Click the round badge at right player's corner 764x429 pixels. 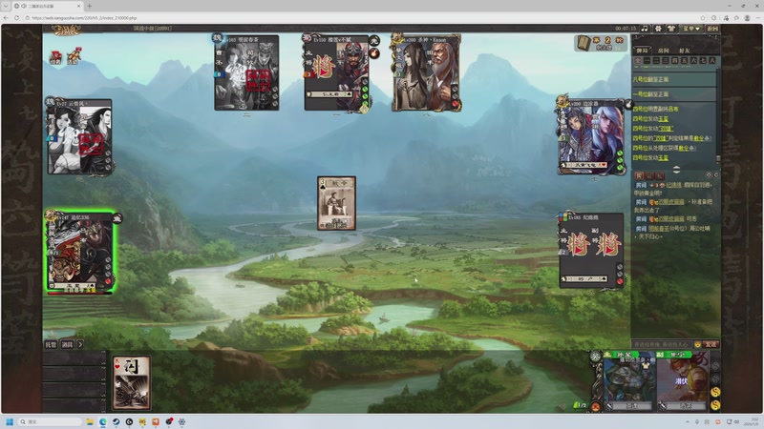tap(628, 104)
